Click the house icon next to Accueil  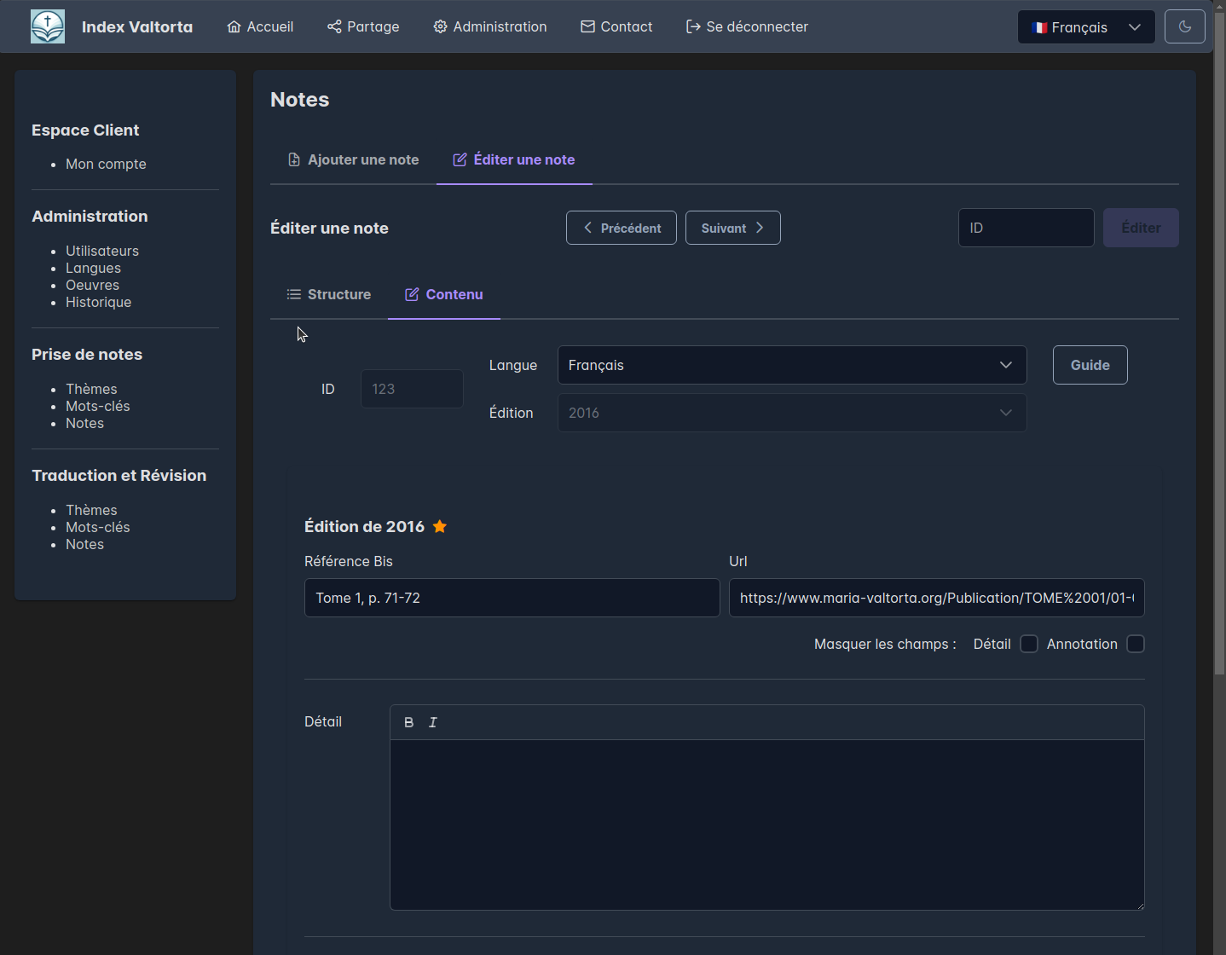click(x=234, y=26)
